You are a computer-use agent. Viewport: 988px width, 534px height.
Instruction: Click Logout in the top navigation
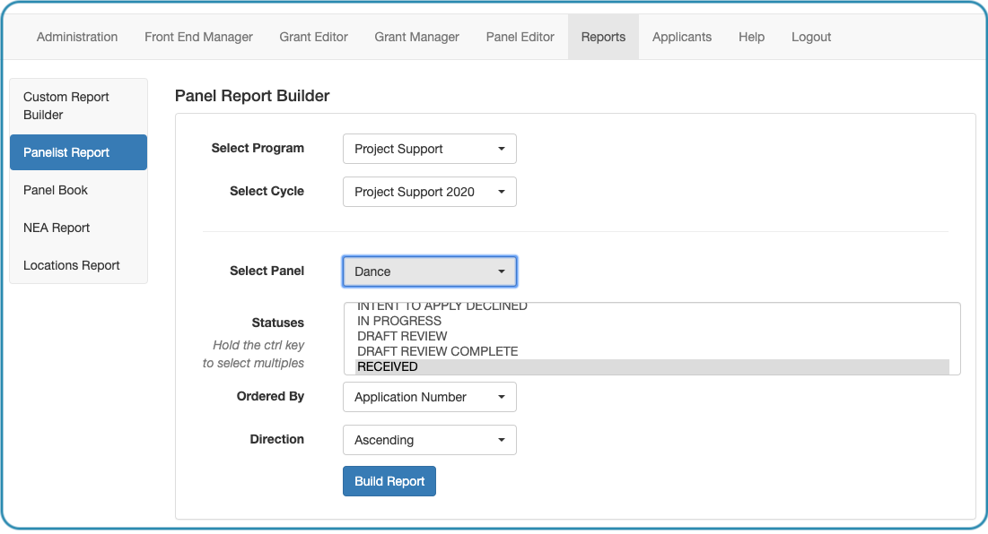tap(811, 37)
